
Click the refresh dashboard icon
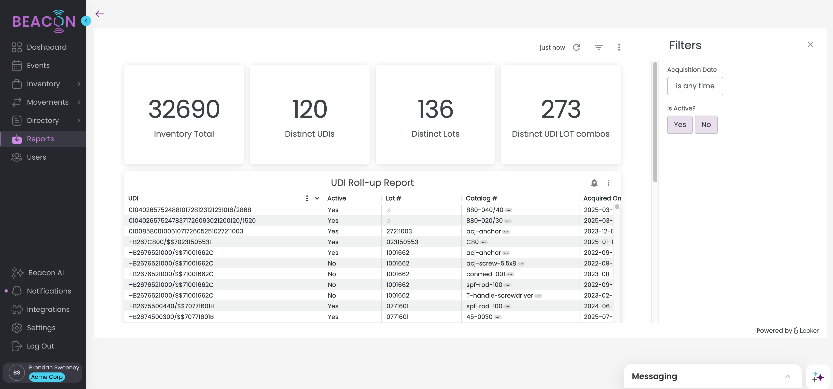coord(576,48)
